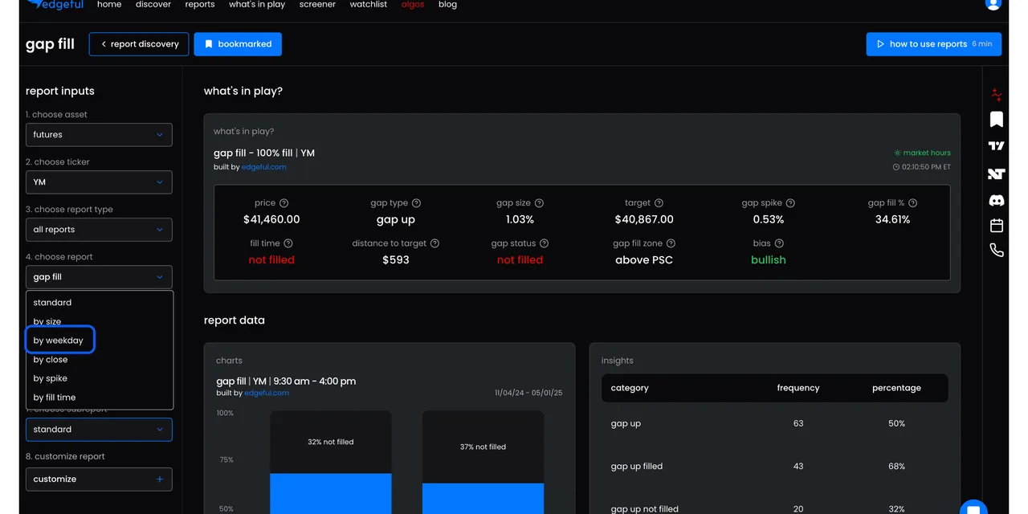Click phone icon in right sidebar
Image resolution: width=1028 pixels, height=514 pixels.
(x=997, y=251)
